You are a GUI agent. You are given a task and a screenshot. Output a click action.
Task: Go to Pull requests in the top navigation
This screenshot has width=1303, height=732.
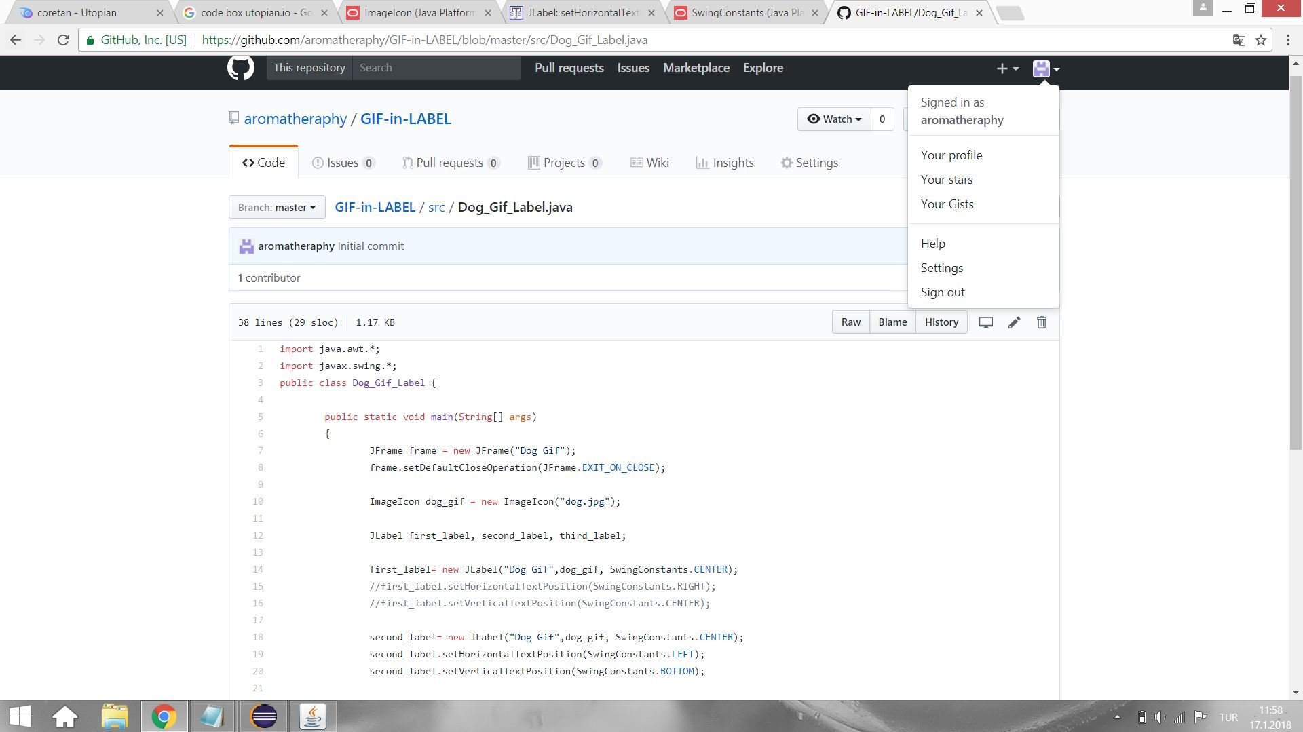coord(569,68)
